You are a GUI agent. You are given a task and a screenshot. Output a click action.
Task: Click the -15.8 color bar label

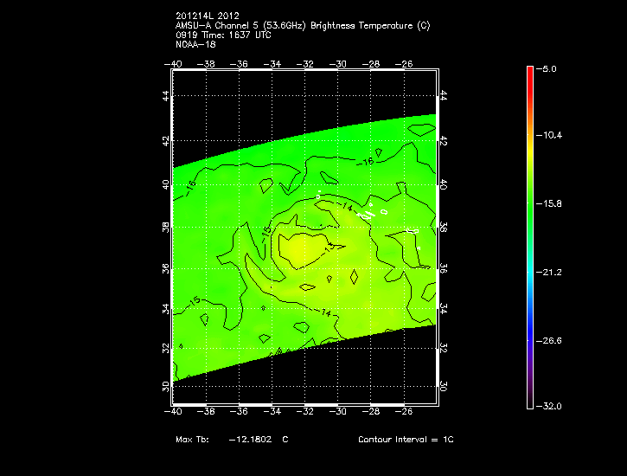[550, 204]
